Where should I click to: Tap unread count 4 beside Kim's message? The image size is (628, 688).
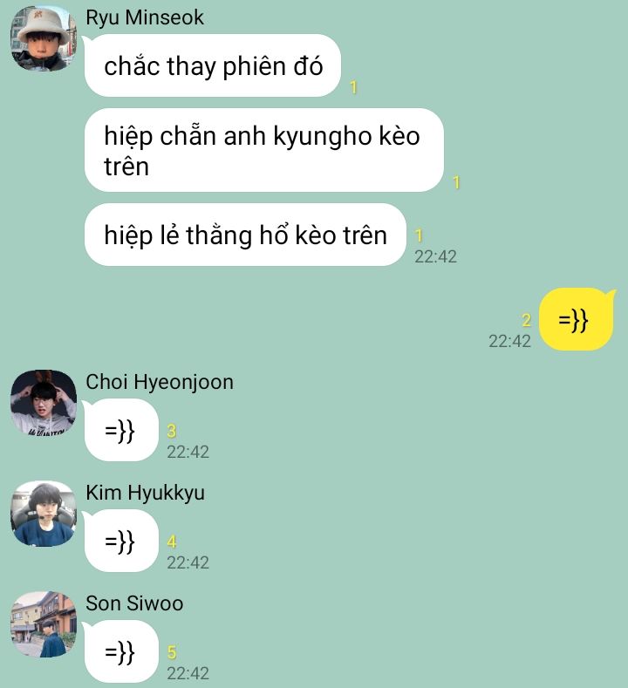pos(172,542)
